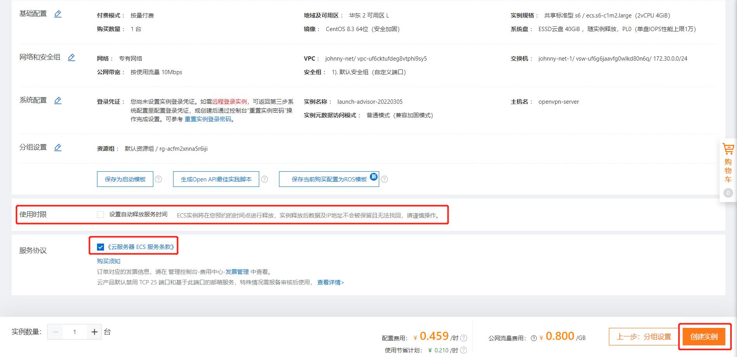The width and height of the screenshot is (737, 357).
Task: Click the 新 badge on ROS template button
Action: tap(374, 177)
